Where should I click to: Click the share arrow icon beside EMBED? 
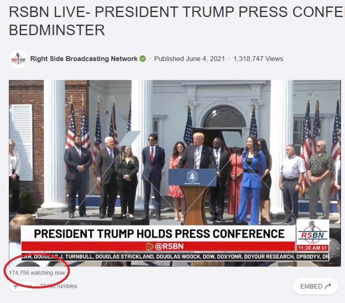(328, 286)
